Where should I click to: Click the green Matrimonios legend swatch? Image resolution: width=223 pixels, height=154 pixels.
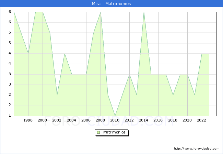(x=98, y=132)
